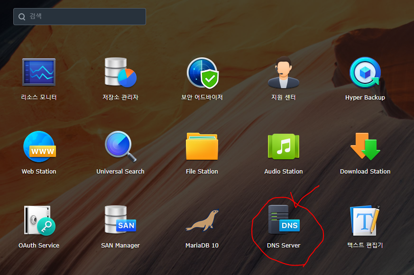Open the Web Station globe icon
Viewport: 414px width, 275px height.
[x=39, y=147]
